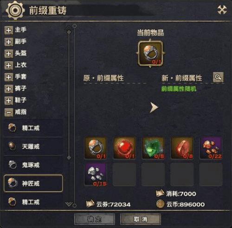The width and height of the screenshot is (232, 228).
Task: Click the 确定 confirm button
Action: pyautogui.click(x=95, y=219)
